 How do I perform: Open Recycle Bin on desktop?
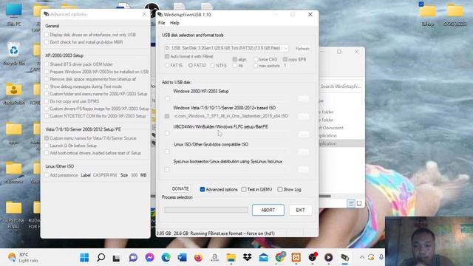tap(14, 54)
